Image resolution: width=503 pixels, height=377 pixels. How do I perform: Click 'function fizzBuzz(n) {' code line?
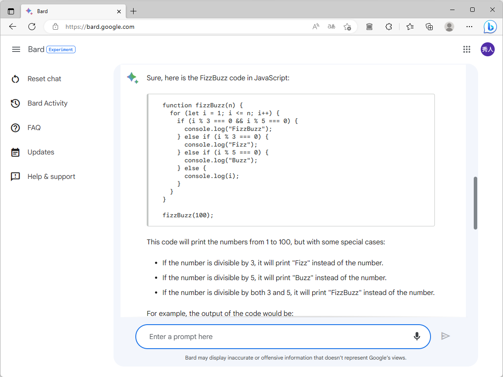[x=203, y=105]
